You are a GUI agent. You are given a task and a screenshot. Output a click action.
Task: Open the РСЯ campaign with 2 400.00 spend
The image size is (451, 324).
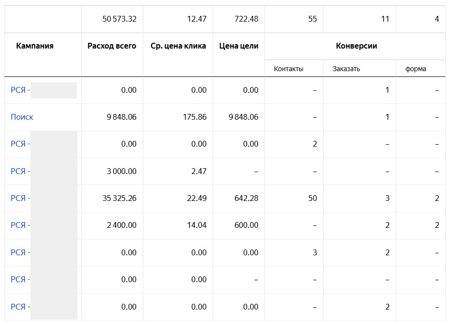click(20, 225)
